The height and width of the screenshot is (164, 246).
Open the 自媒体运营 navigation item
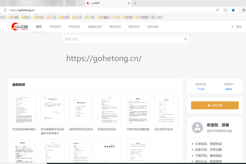[x=95, y=27]
